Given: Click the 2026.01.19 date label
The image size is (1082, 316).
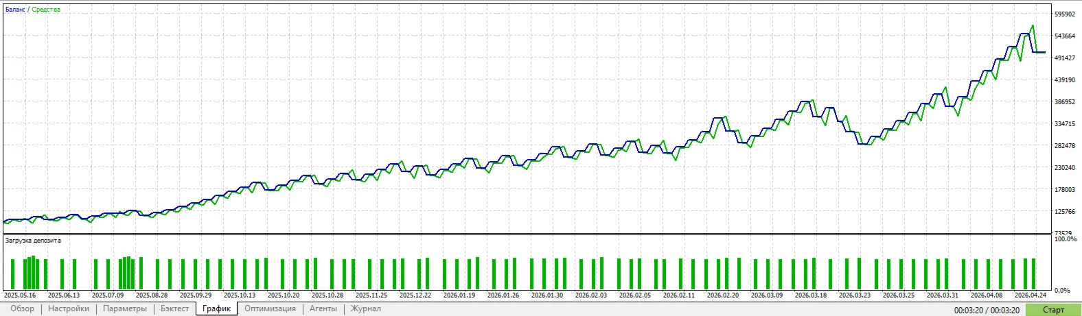Looking at the screenshot, I should click(x=459, y=295).
